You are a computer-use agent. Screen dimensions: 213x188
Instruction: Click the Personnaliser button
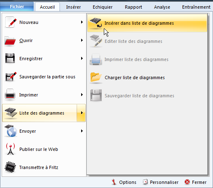click(x=161, y=182)
